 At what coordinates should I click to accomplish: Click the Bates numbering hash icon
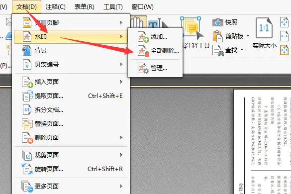pos(27,65)
